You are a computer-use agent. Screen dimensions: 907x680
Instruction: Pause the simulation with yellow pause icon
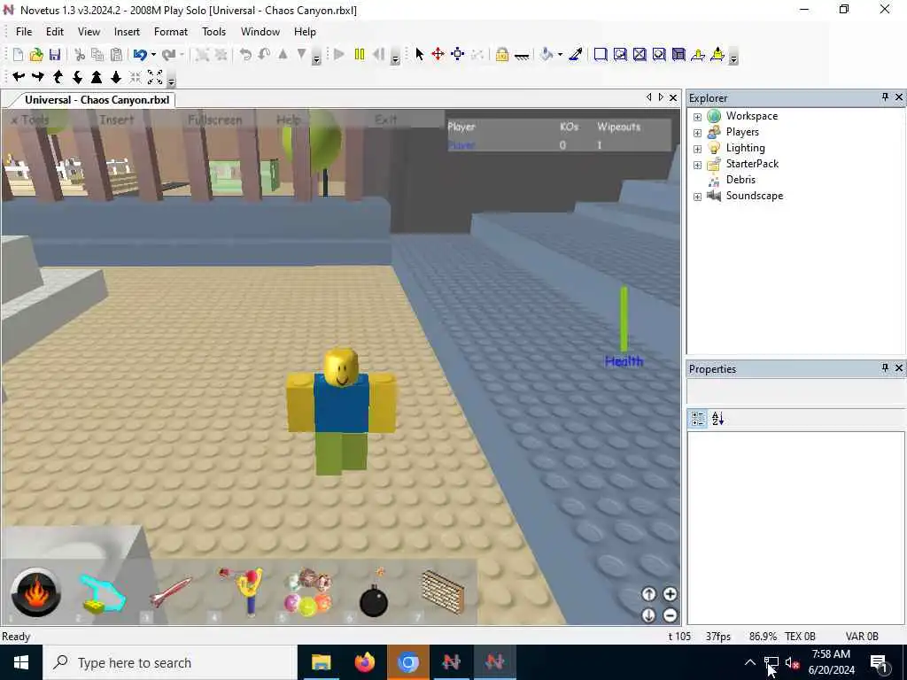[x=360, y=54]
